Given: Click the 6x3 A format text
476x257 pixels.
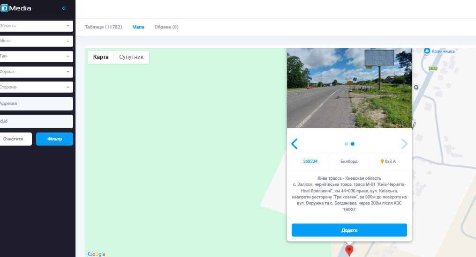Looking at the screenshot, I should tap(390, 161).
